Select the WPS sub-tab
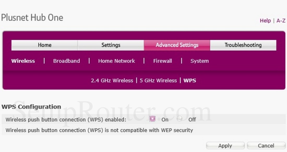This screenshot has width=287, height=152. [x=190, y=81]
